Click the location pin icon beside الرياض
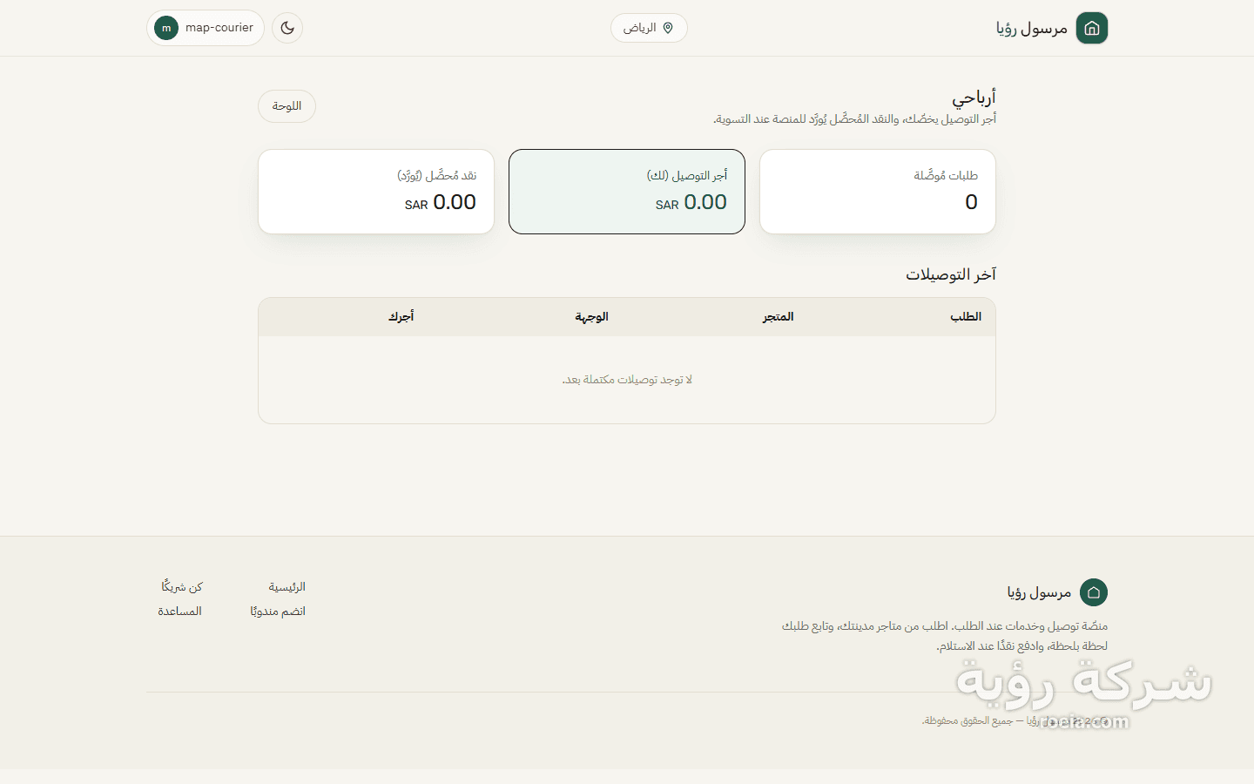 pos(668,28)
